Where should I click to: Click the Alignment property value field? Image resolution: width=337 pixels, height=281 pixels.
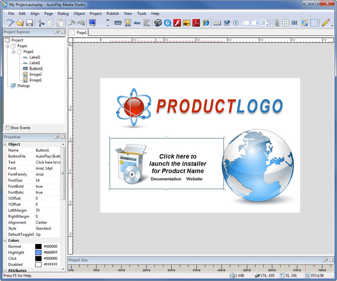[47, 223]
